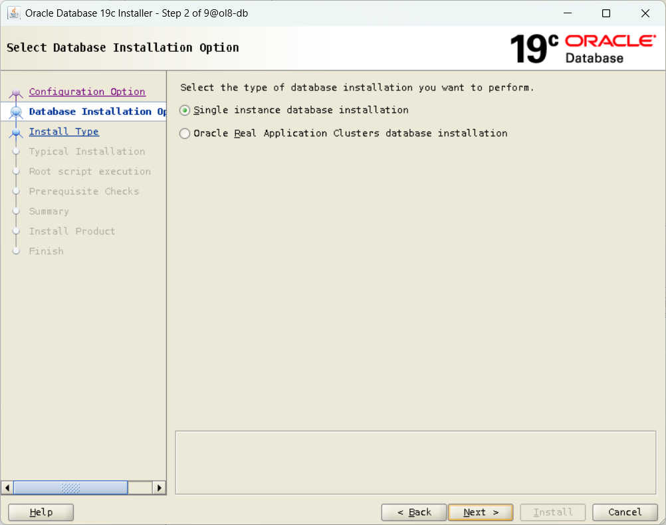Click the Prerequisite Checks step text
666x525 pixels.
click(84, 191)
